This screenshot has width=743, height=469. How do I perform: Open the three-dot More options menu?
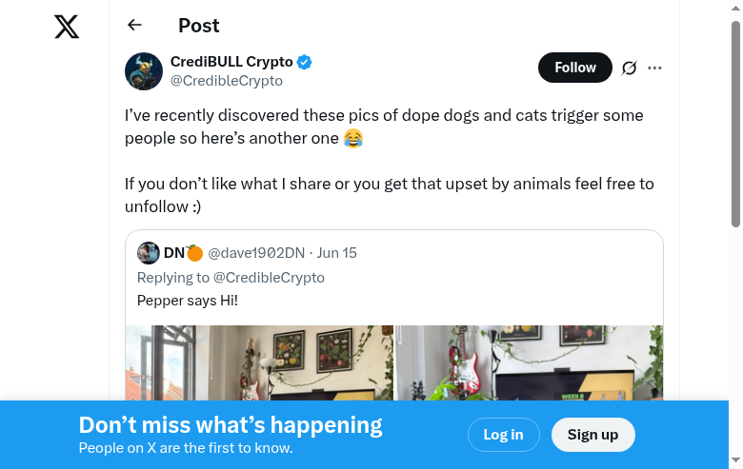tap(654, 68)
